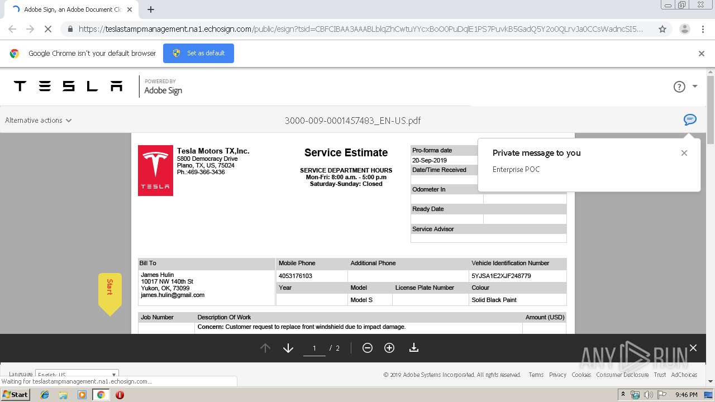Open the Privacy footer link
715x402 pixels.
click(557, 375)
